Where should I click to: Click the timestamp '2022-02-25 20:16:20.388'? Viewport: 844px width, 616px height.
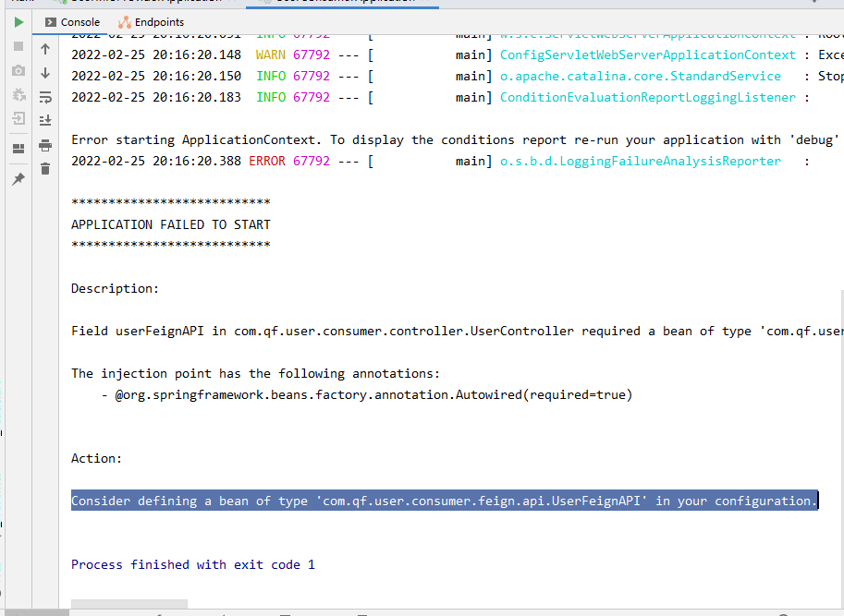point(156,162)
